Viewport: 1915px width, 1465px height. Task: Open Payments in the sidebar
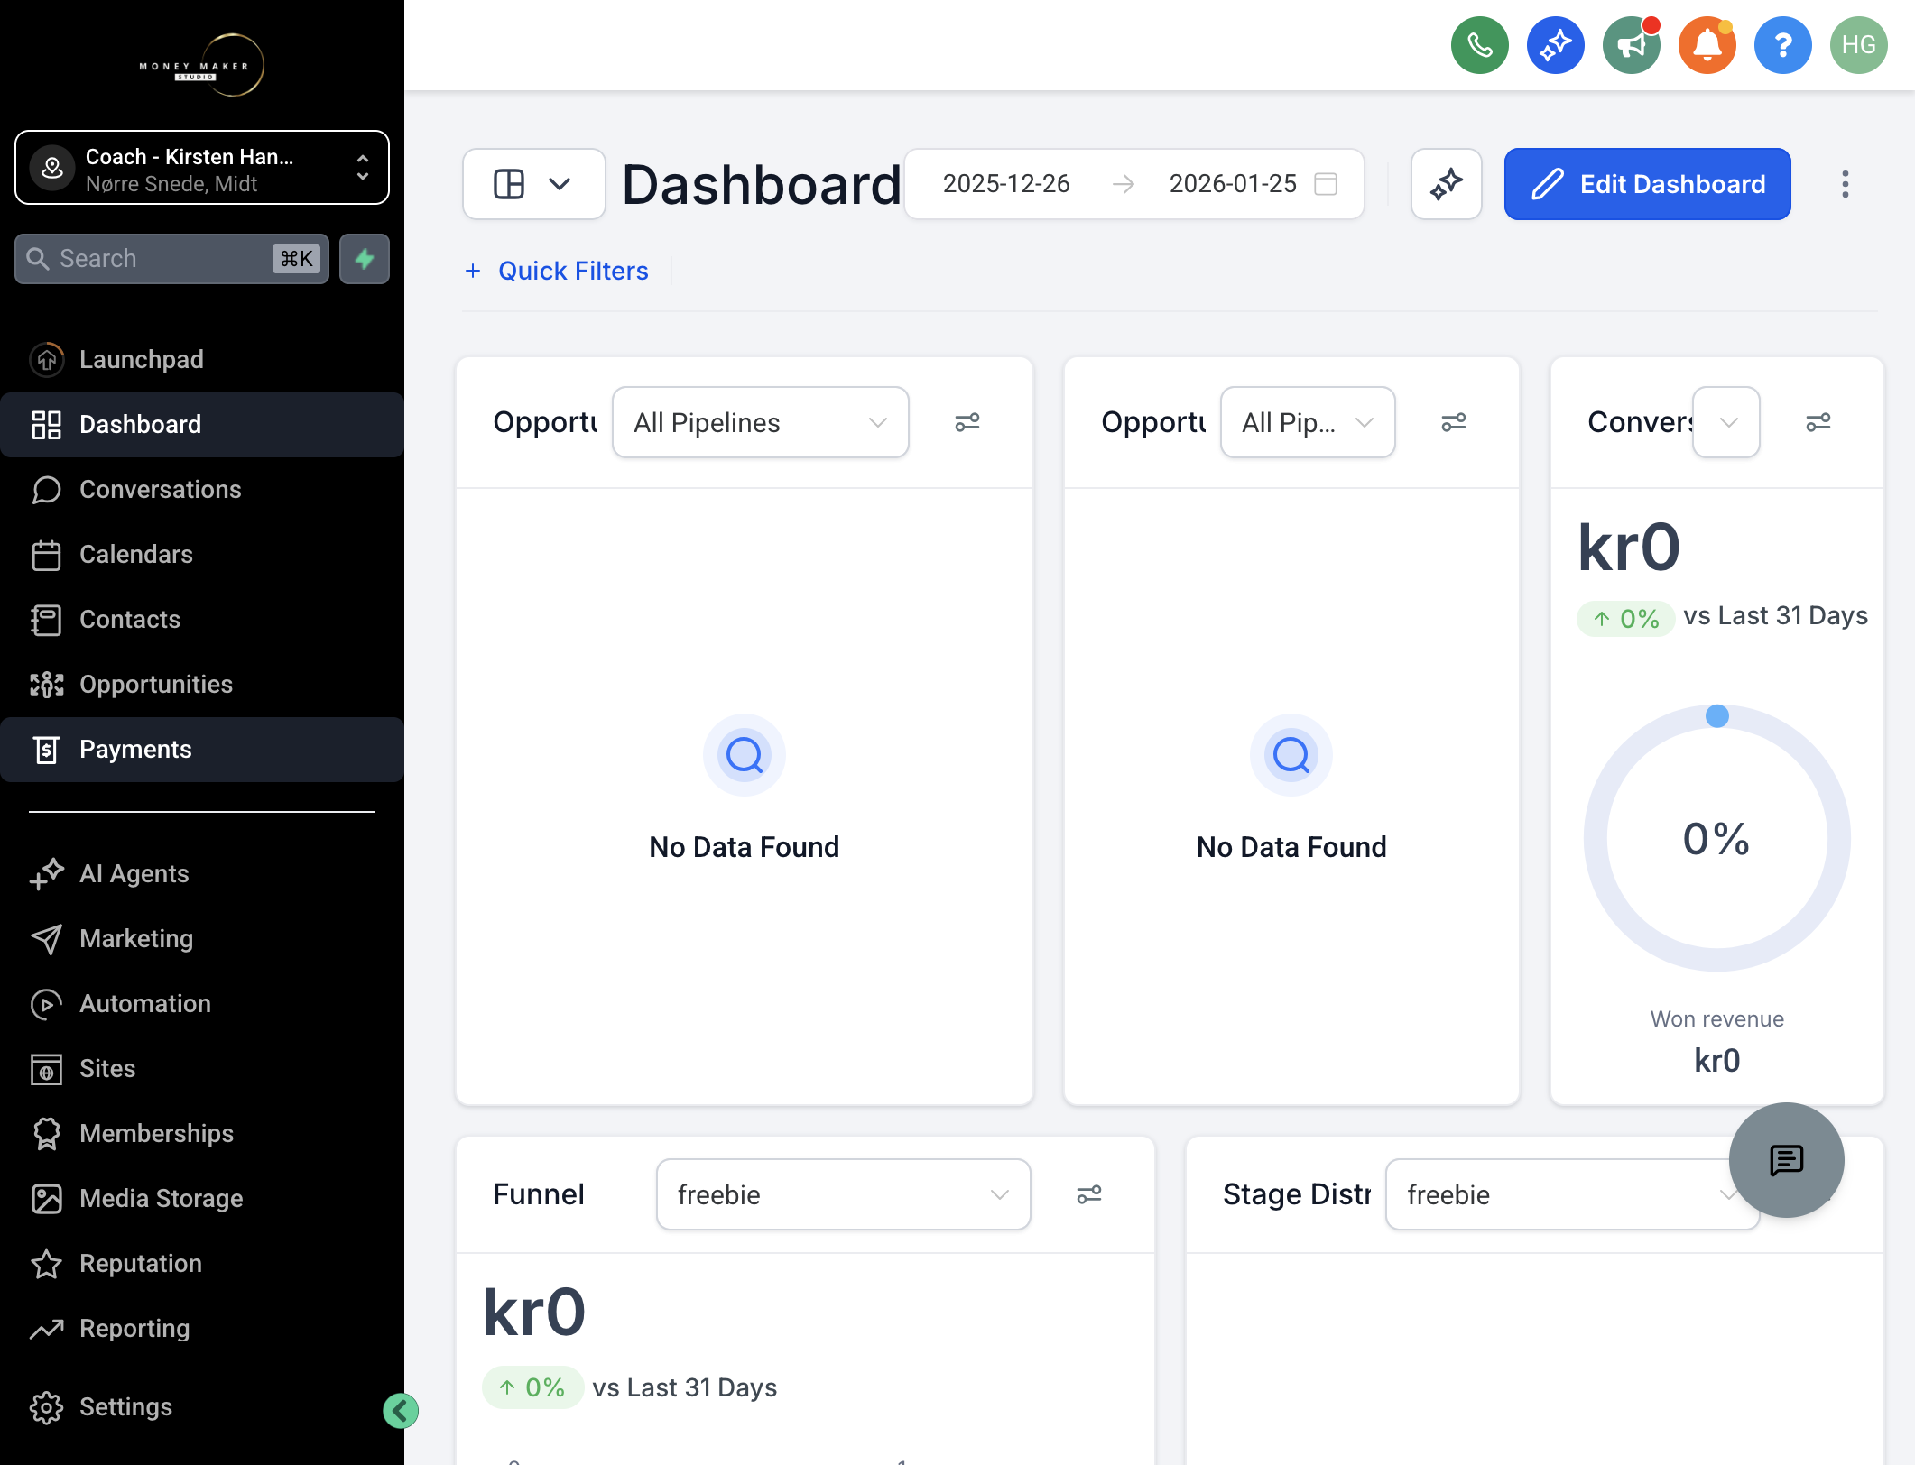pos(202,749)
